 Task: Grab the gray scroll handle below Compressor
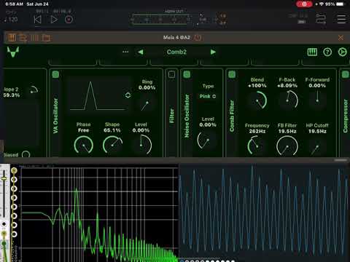pos(341,160)
